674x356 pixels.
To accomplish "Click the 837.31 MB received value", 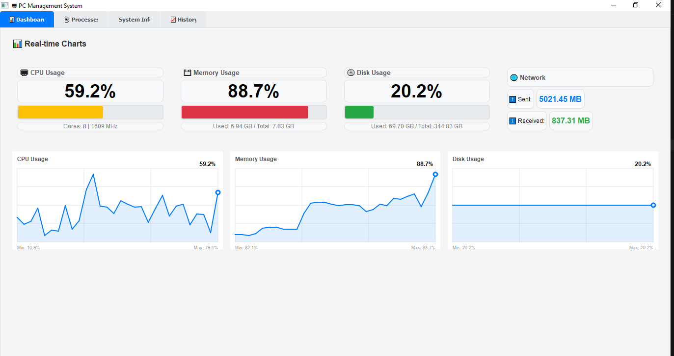I will (570, 120).
